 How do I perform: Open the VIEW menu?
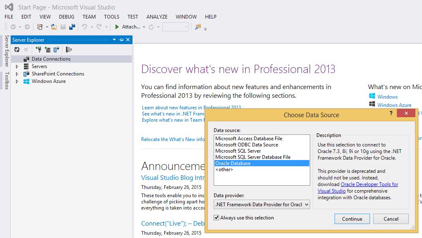pos(45,16)
